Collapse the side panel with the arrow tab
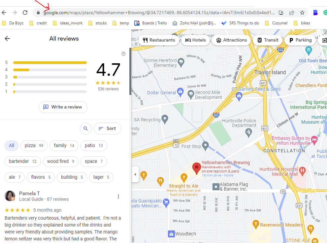 click(x=135, y=174)
